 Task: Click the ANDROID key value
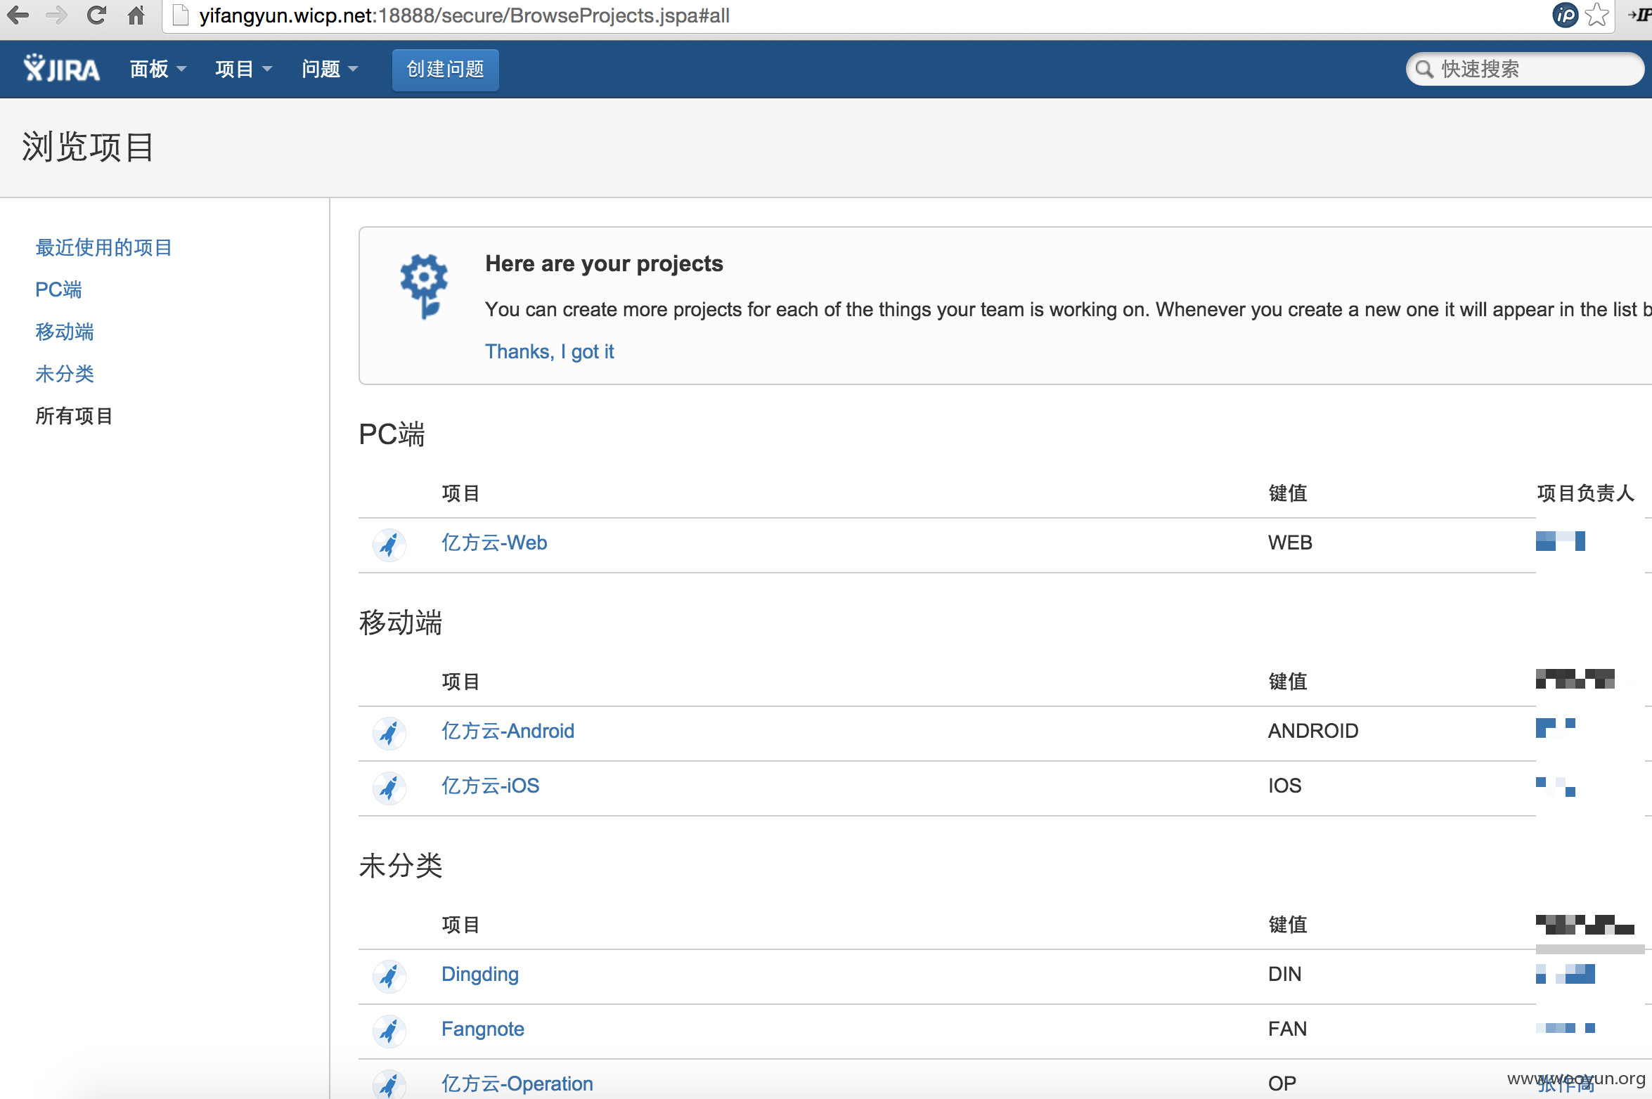point(1313,731)
